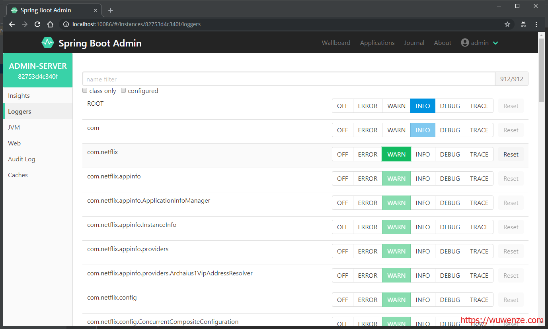
Task: Click Reset for the com logger
Action: pos(511,130)
